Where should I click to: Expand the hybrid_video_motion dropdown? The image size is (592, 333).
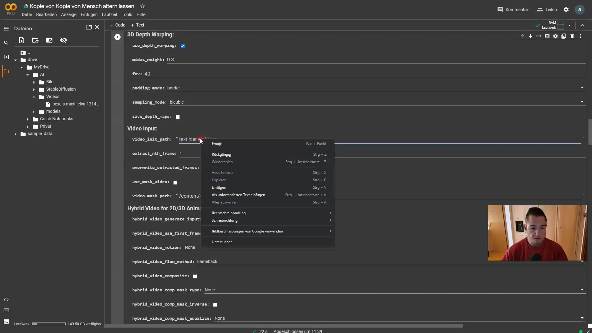click(583, 247)
